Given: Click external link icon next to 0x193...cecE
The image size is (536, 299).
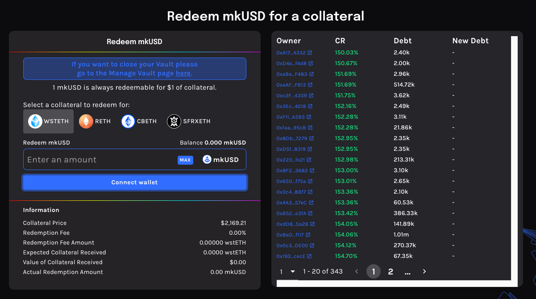Looking at the screenshot, I should [x=309, y=256].
